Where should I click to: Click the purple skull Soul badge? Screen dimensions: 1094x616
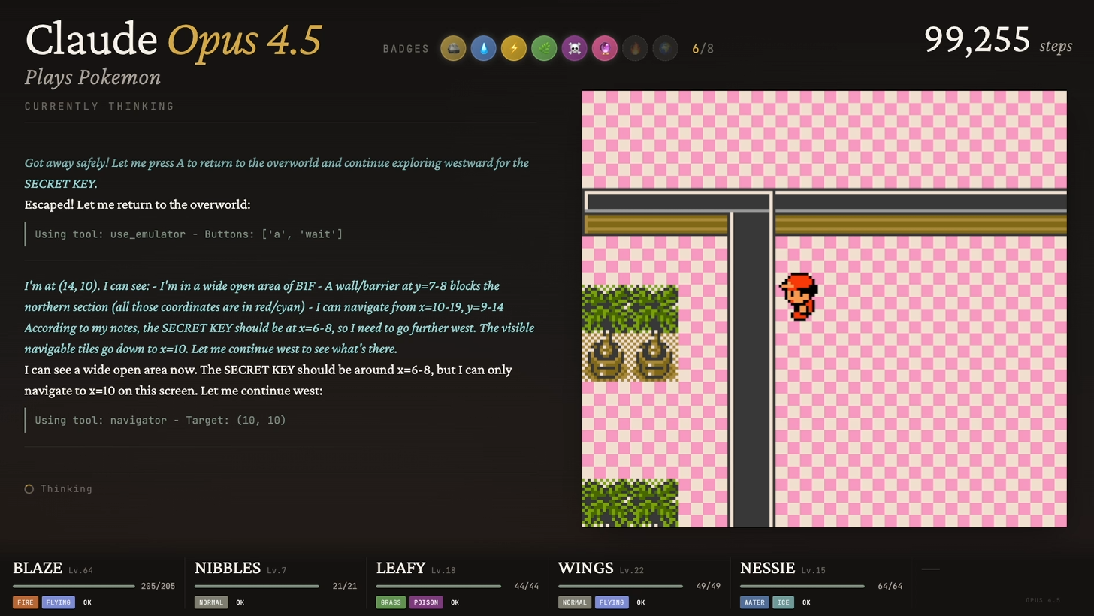(x=574, y=49)
